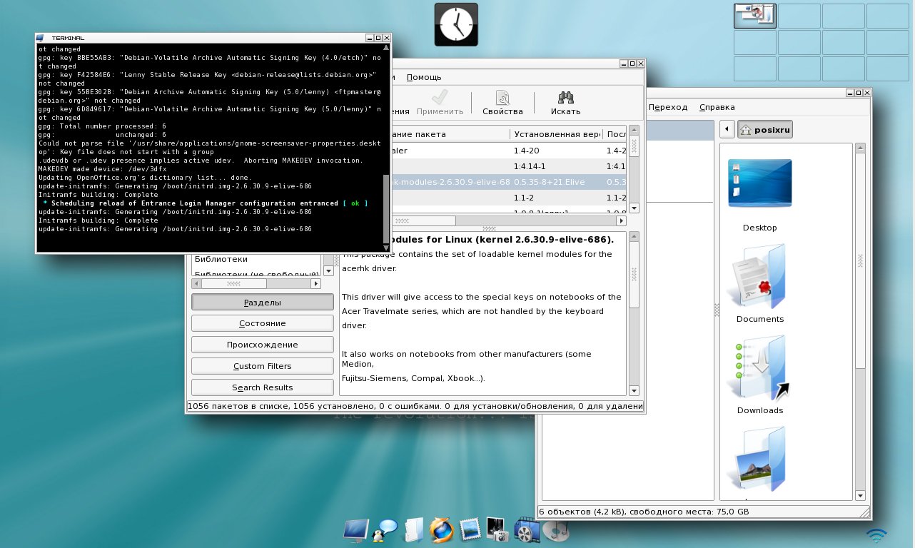This screenshot has height=548, width=915.
Task: Click the Состояние filter button
Action: point(262,323)
